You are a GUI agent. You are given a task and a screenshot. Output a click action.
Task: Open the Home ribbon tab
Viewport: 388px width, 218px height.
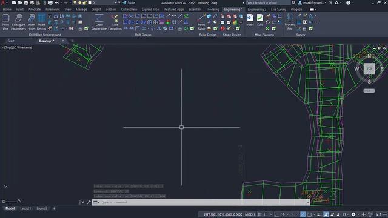[x=7, y=10]
